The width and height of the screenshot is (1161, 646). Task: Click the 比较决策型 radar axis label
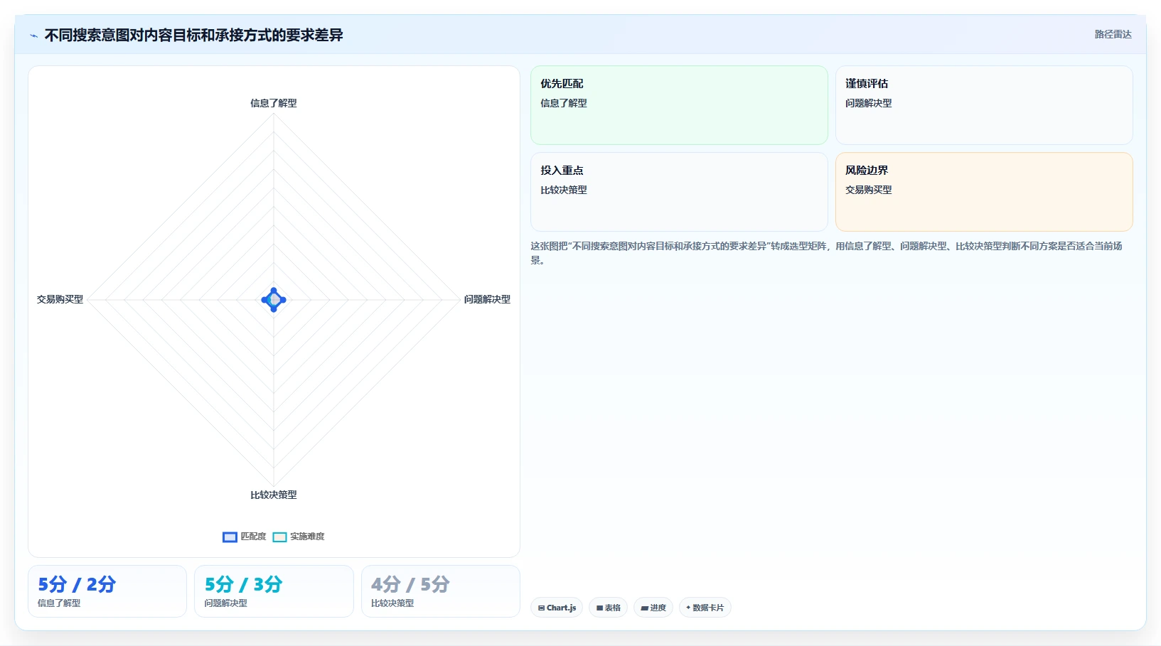(x=274, y=495)
